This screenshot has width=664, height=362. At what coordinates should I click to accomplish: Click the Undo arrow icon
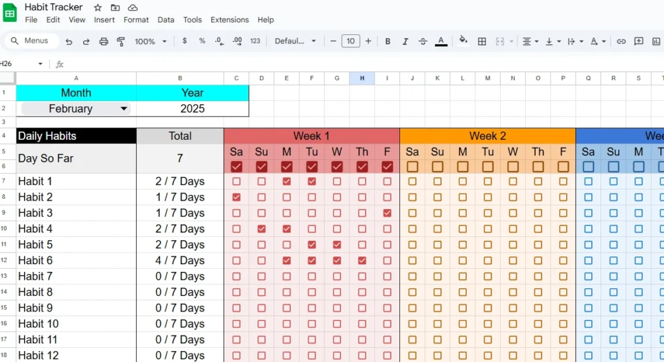(69, 41)
